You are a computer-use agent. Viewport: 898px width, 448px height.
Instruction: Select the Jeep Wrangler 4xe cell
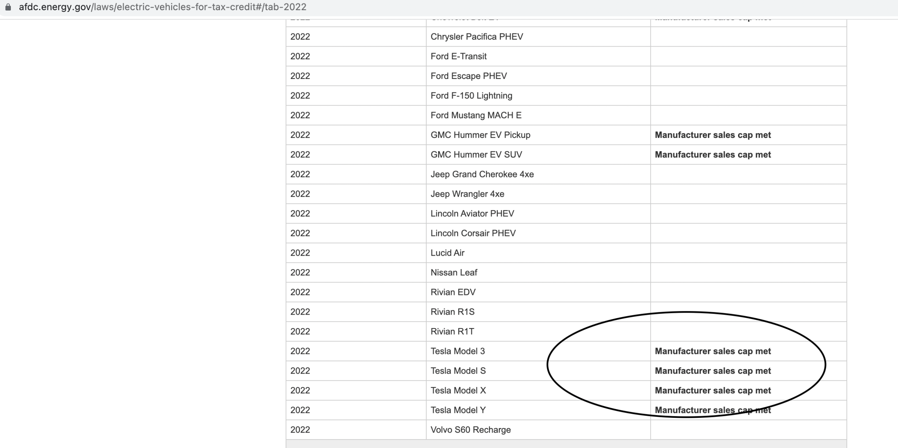pos(538,194)
